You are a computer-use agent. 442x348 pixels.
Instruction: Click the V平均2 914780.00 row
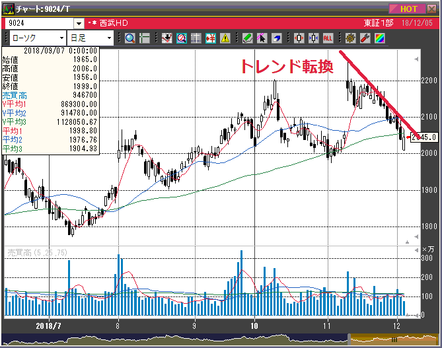[x=50, y=113]
